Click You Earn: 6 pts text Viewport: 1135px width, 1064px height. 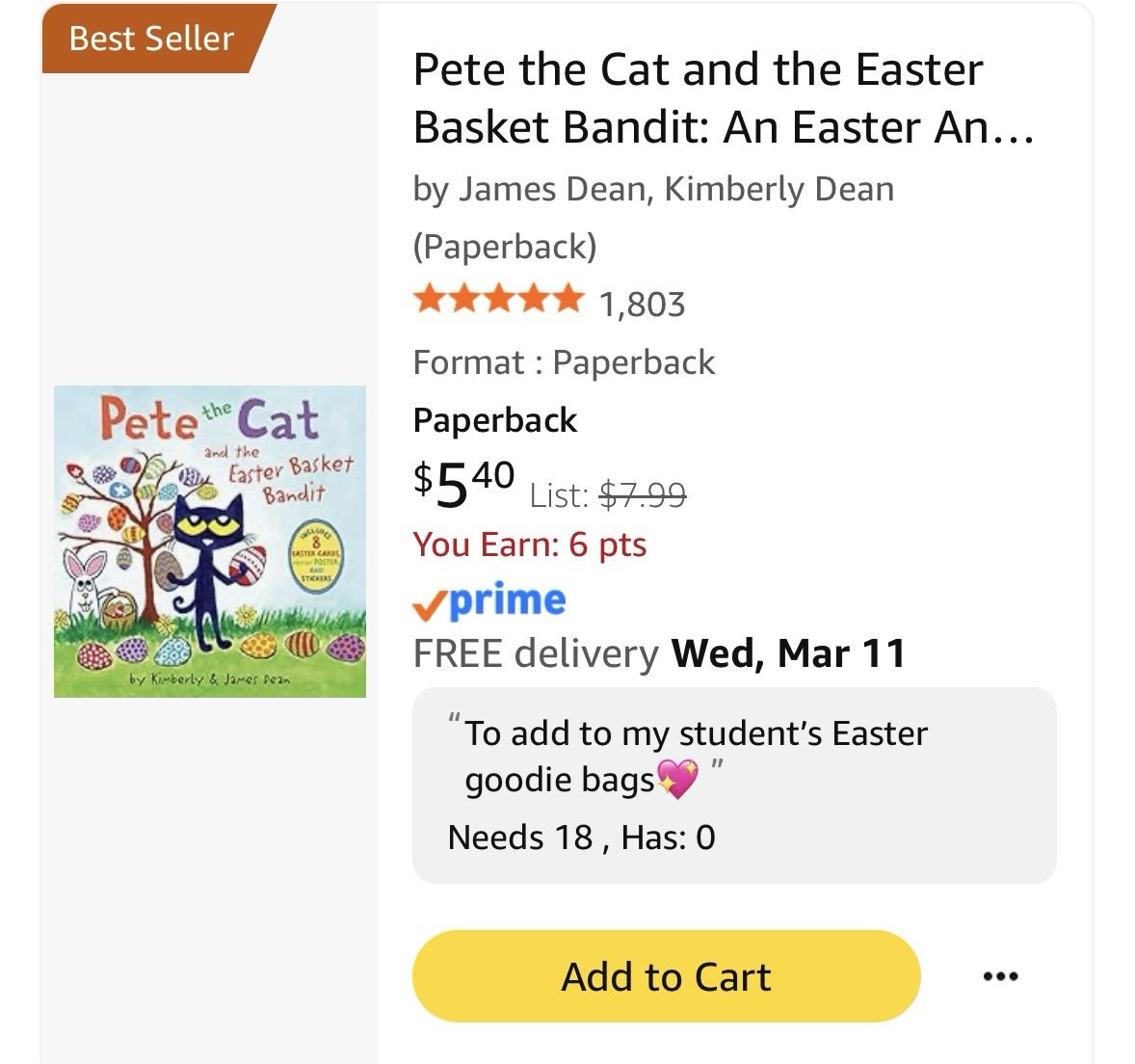click(529, 545)
